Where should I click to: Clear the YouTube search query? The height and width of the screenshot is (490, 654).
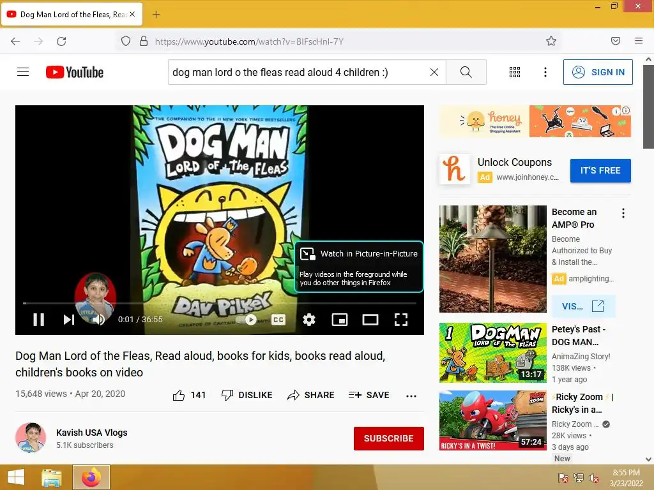434,72
